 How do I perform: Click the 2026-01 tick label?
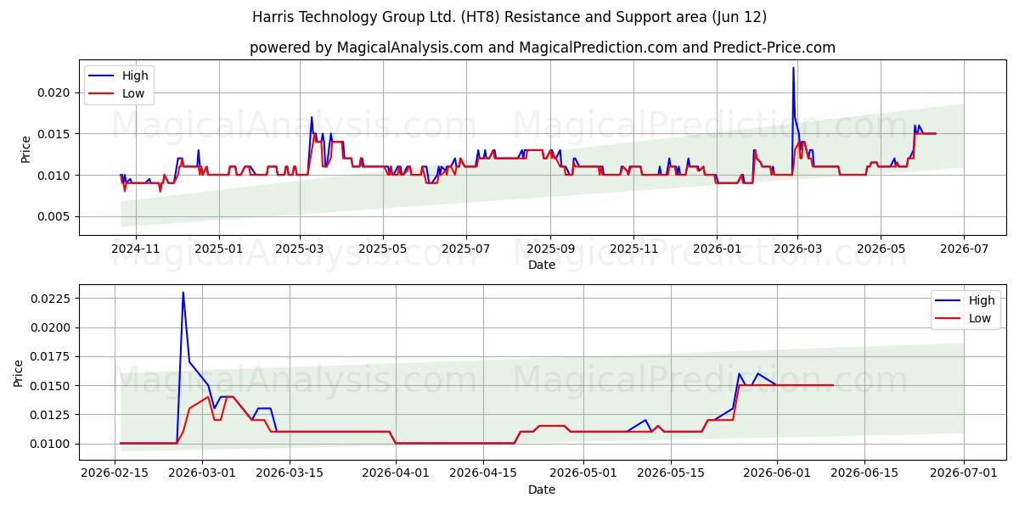coord(716,249)
